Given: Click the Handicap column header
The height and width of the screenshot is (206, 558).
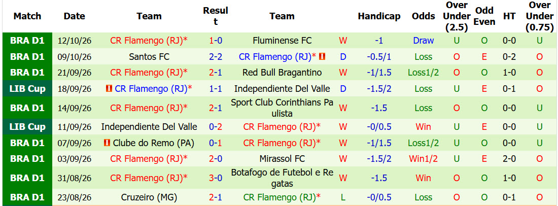Looking at the screenshot, I should (379, 16).
